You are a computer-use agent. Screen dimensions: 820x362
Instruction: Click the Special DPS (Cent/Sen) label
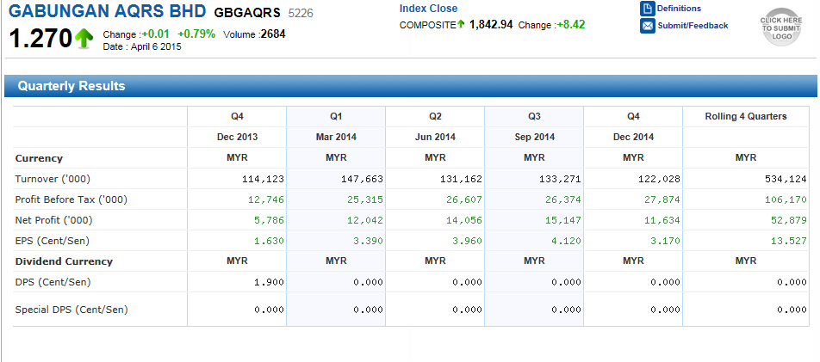71,310
